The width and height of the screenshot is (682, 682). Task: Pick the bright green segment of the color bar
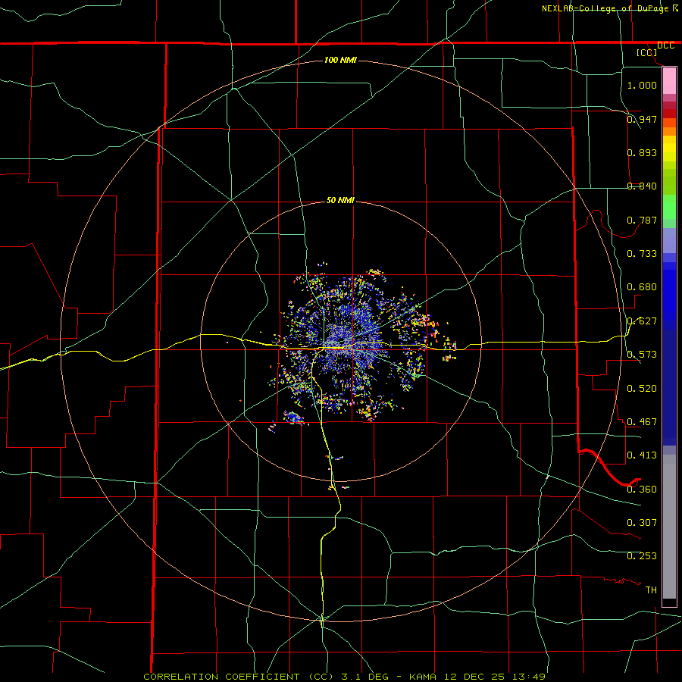click(669, 207)
